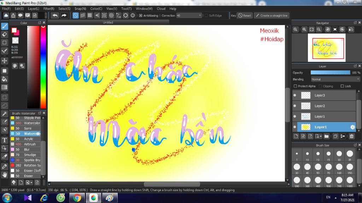This screenshot has height=203, width=362.
Task: Switch to the Untitled canvas tab
Action: [x=108, y=22]
